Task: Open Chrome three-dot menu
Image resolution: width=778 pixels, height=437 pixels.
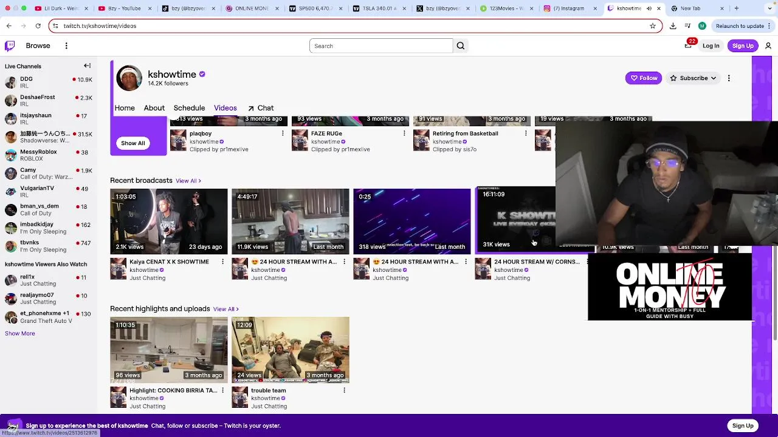Action: pyautogui.click(x=769, y=25)
